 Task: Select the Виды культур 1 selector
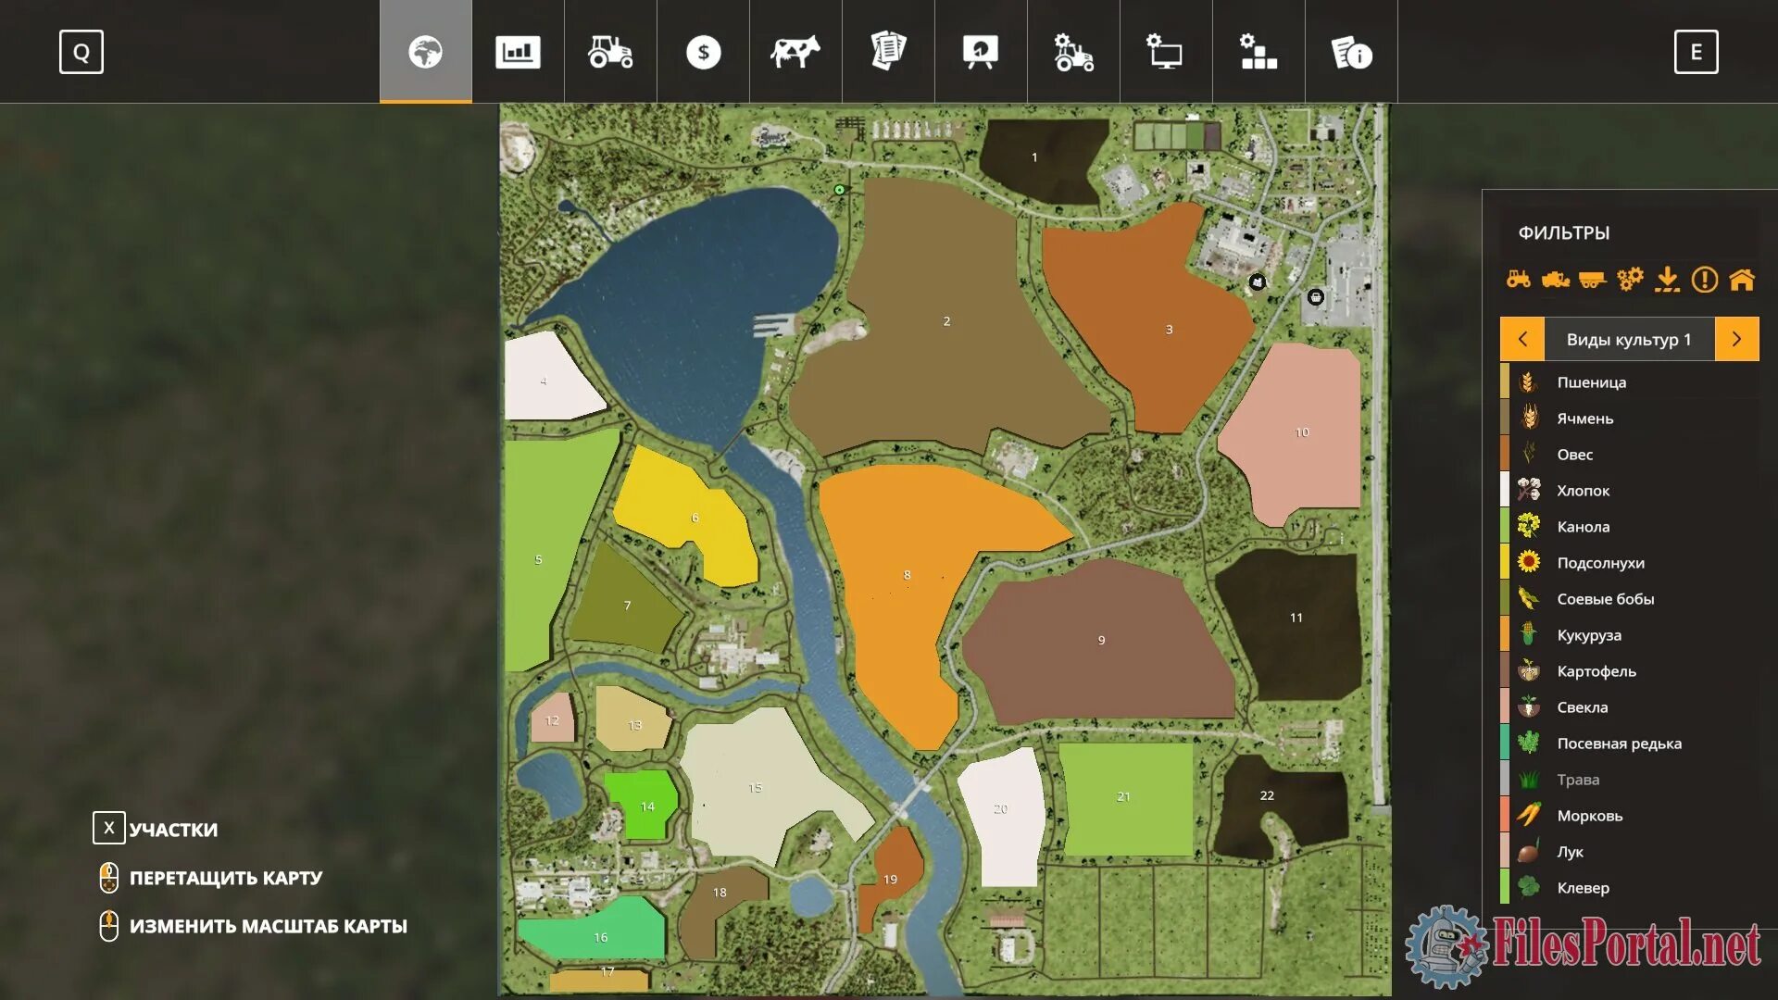point(1629,339)
